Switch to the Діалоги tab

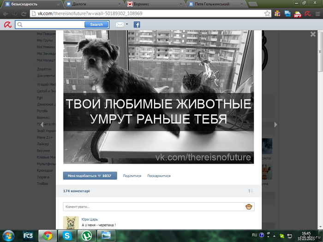[93, 4]
